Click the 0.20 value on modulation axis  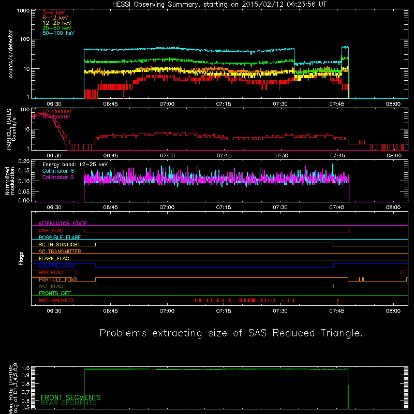[24, 161]
